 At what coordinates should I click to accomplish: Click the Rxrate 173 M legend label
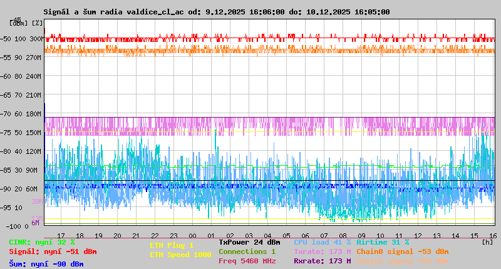coord(322,261)
